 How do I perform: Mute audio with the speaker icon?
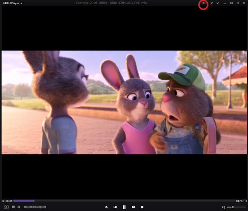(x=223, y=207)
